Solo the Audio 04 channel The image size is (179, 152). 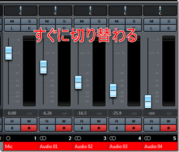tap(168, 21)
